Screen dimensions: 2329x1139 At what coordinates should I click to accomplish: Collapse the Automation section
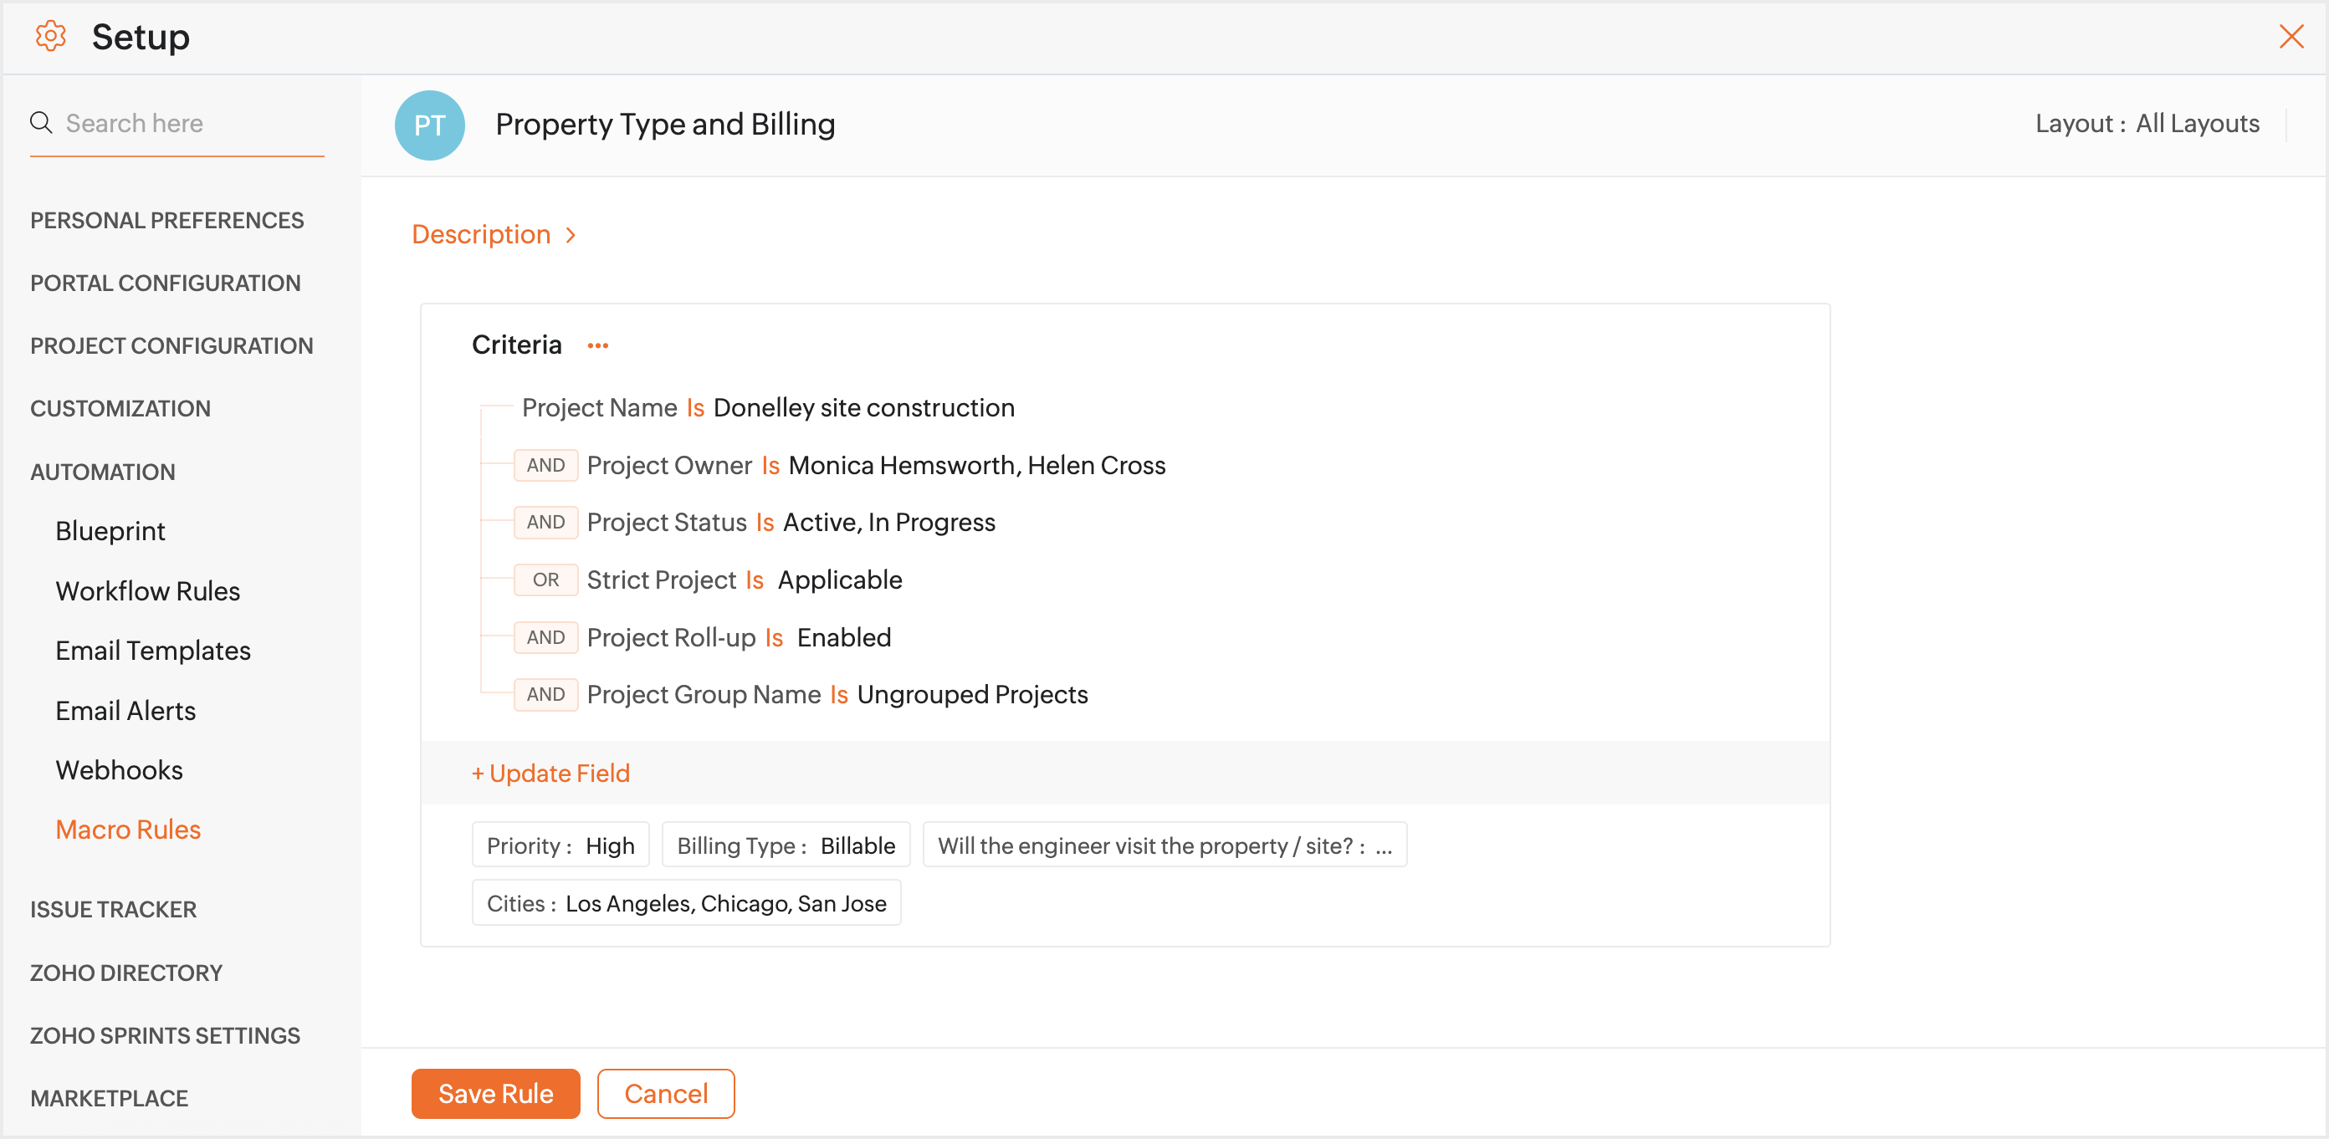(x=102, y=472)
